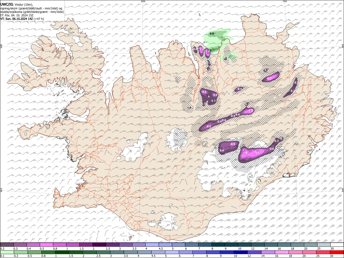
Task: Click the 0.2 label in upper legend scale
Action: click(x=2, y=249)
